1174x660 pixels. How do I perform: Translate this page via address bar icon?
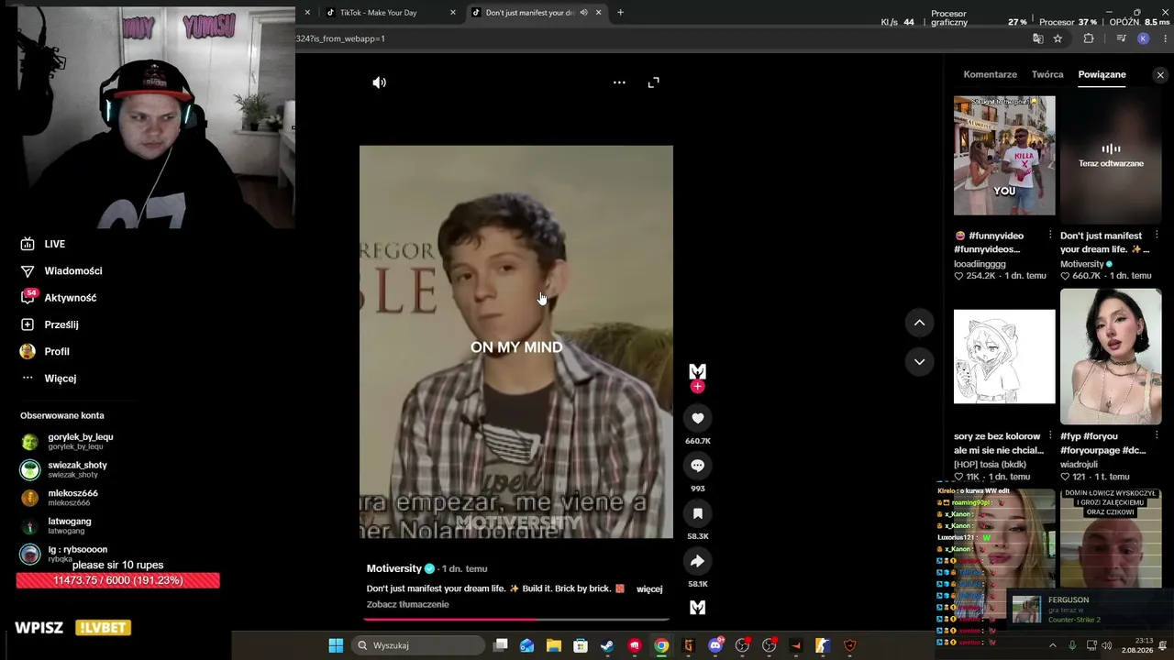(1038, 38)
